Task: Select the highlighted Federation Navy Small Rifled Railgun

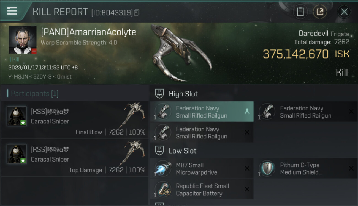Action: (202, 112)
